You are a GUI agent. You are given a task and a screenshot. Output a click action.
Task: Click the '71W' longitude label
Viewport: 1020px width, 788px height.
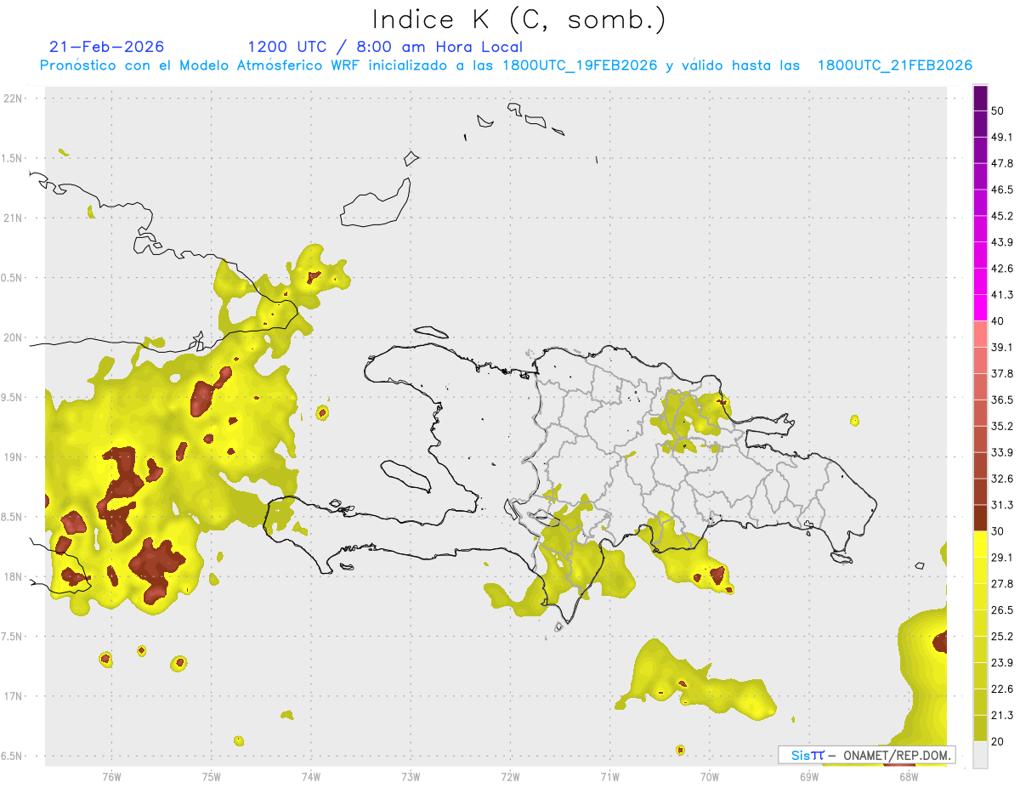(x=609, y=776)
